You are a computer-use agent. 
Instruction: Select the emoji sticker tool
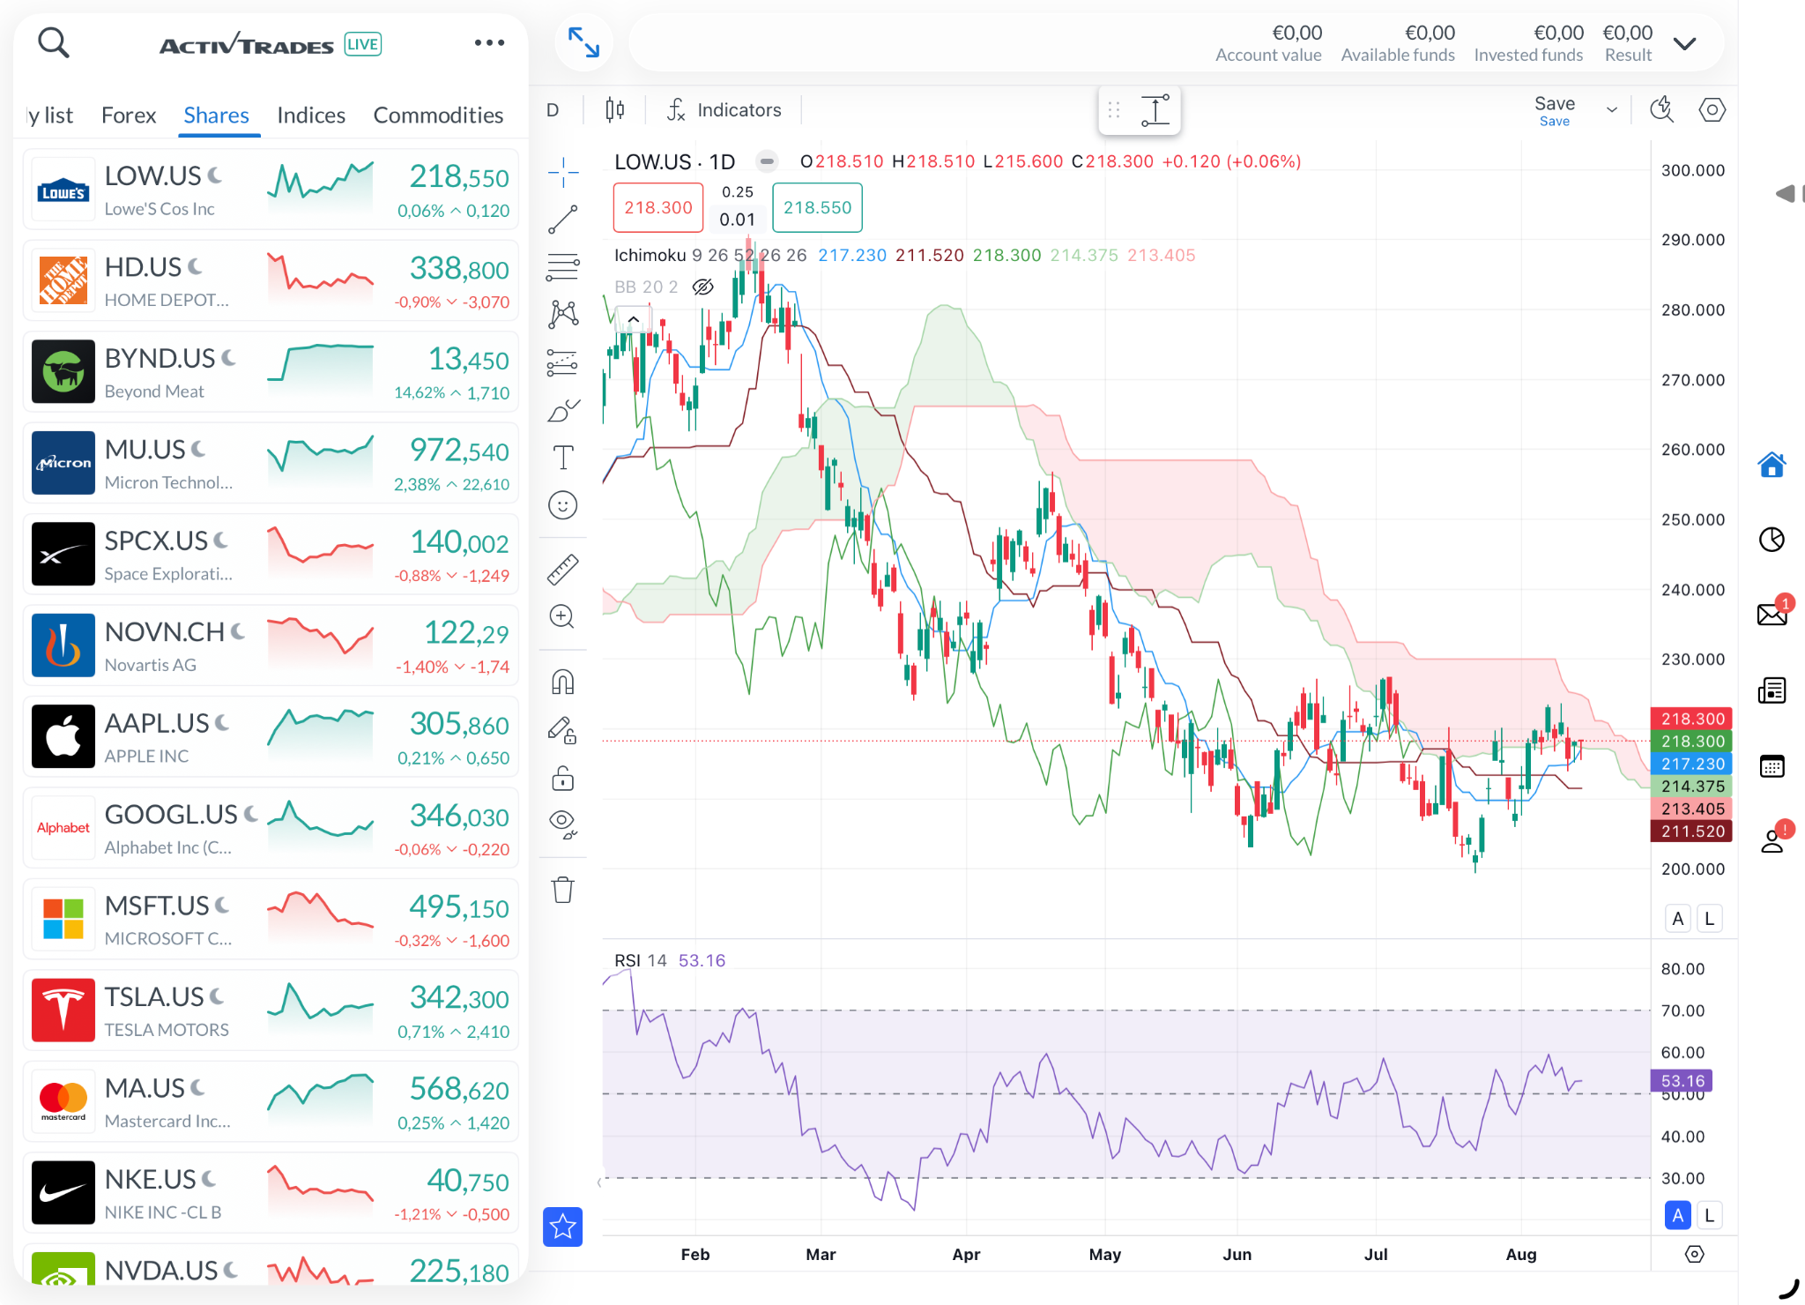563,505
